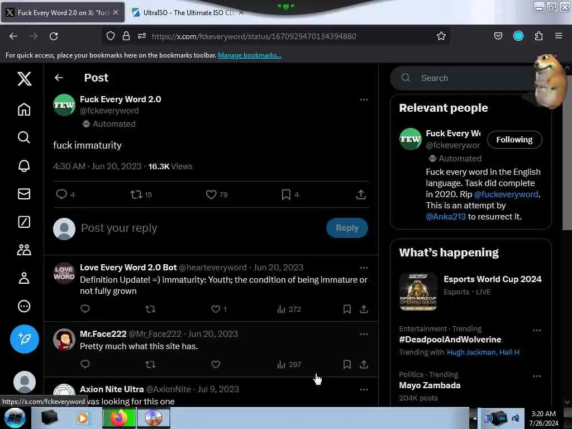Click the X Search box
The height and width of the screenshot is (429, 572).
470,78
